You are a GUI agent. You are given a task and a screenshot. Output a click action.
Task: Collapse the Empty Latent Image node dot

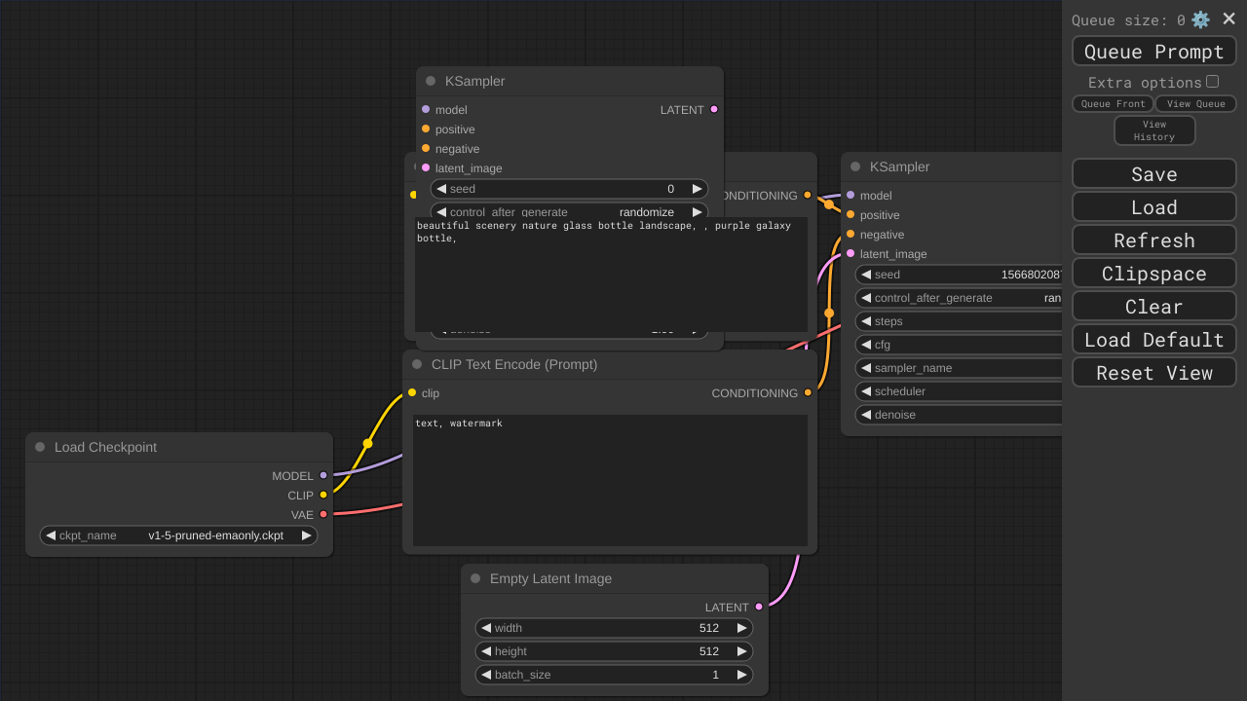(475, 578)
